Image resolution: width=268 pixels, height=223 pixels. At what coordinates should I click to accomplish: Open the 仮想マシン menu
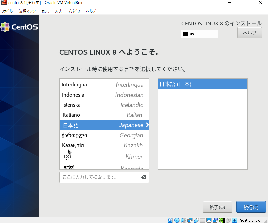[27, 11]
